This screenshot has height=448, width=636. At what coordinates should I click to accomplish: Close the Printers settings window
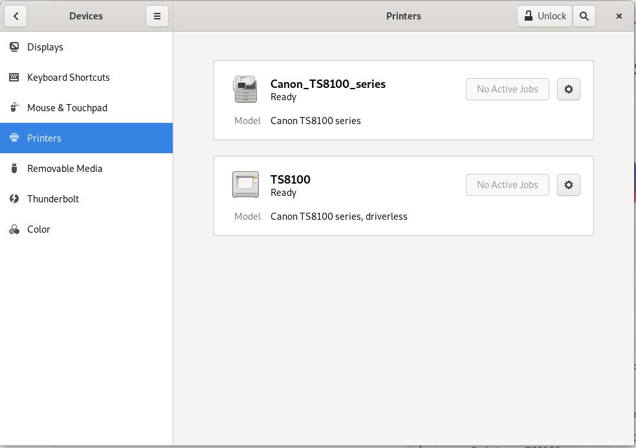(x=619, y=16)
